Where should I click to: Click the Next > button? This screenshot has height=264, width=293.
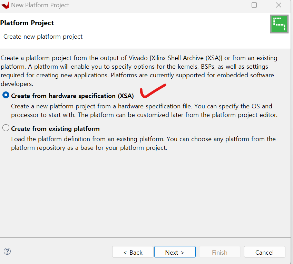point(175,252)
